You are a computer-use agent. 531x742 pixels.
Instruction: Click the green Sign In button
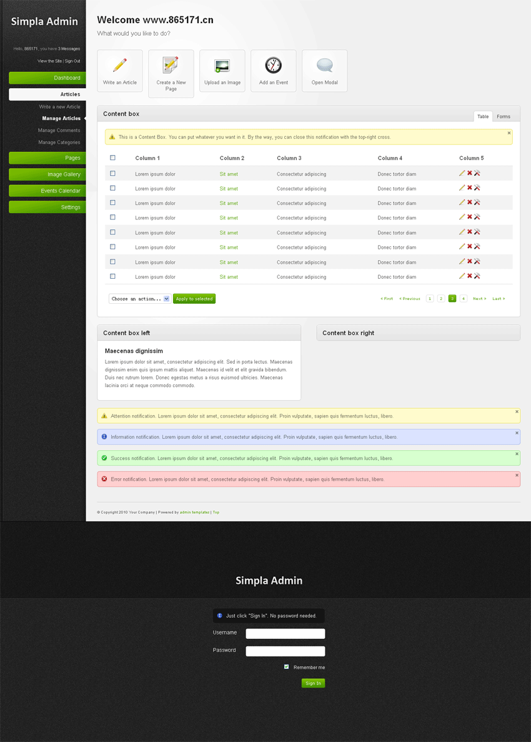click(313, 683)
